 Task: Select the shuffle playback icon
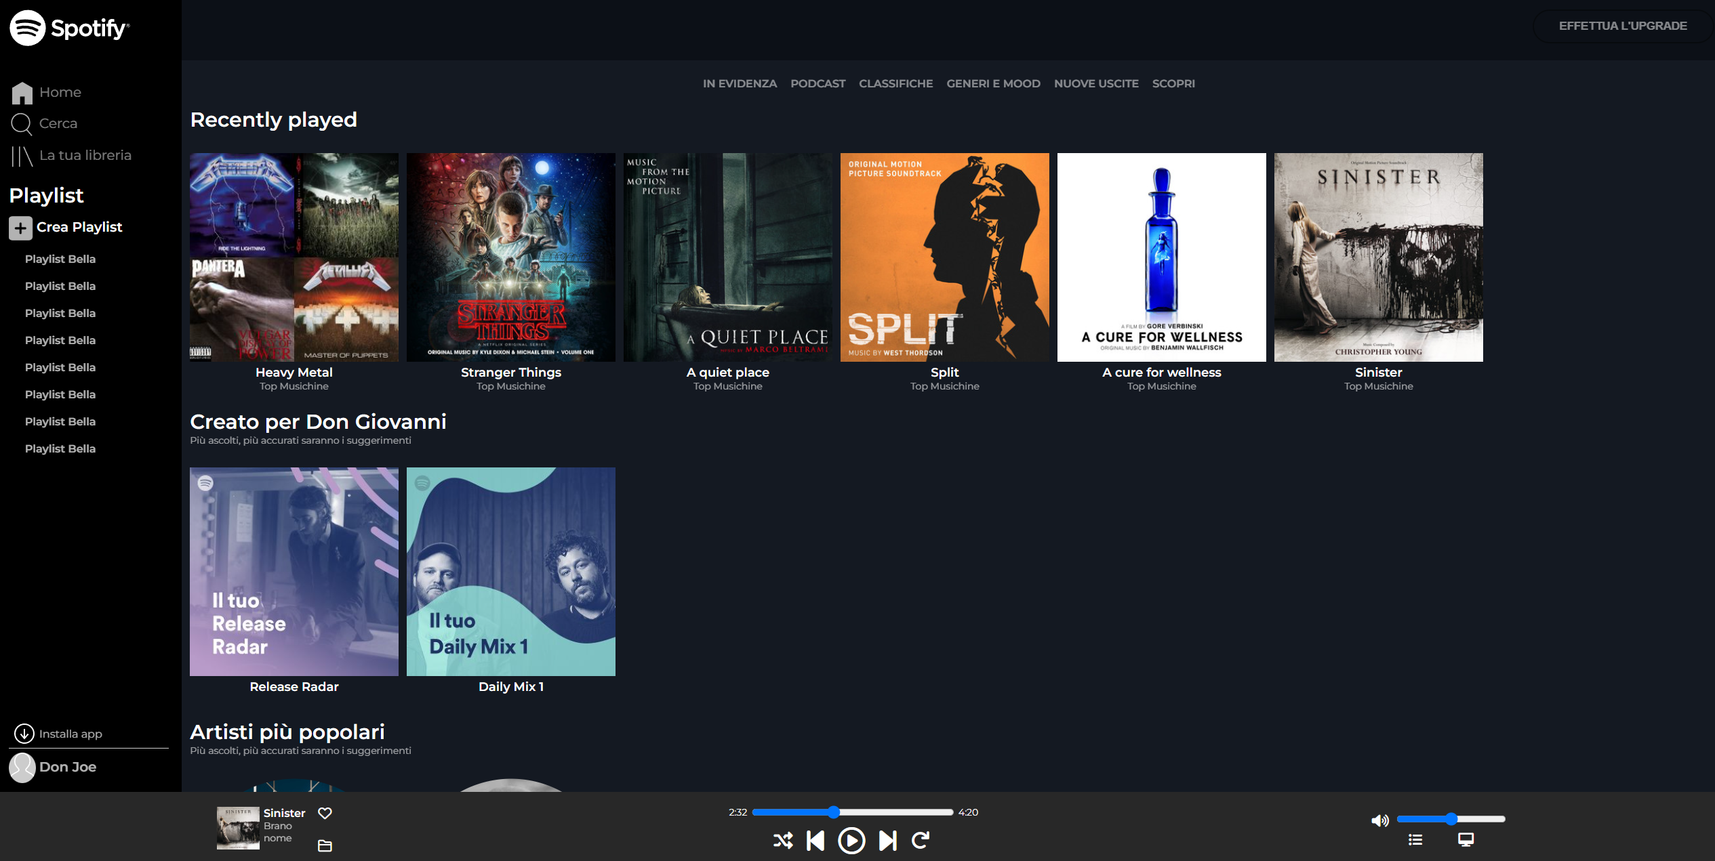click(x=783, y=841)
